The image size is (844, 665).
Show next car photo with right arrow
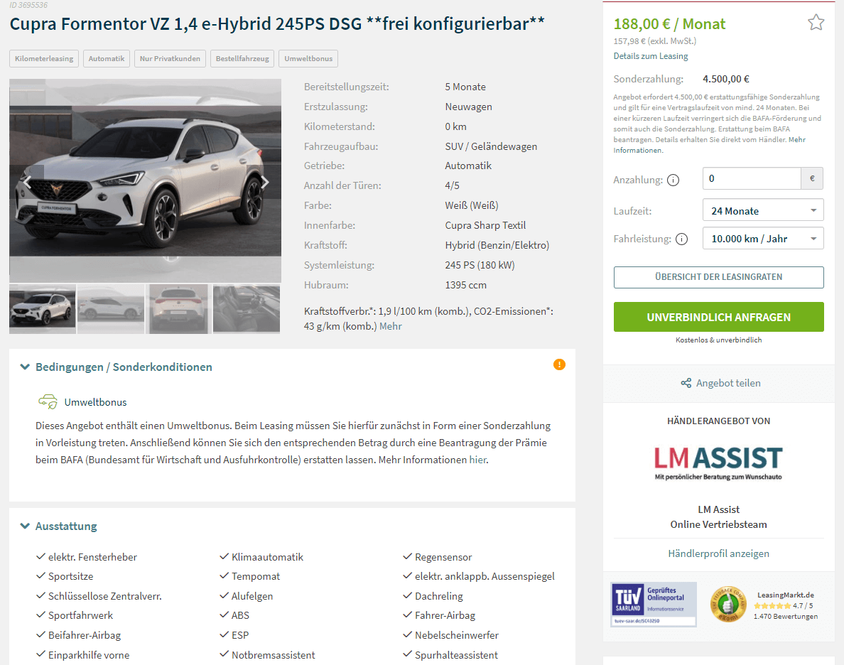pyautogui.click(x=265, y=182)
